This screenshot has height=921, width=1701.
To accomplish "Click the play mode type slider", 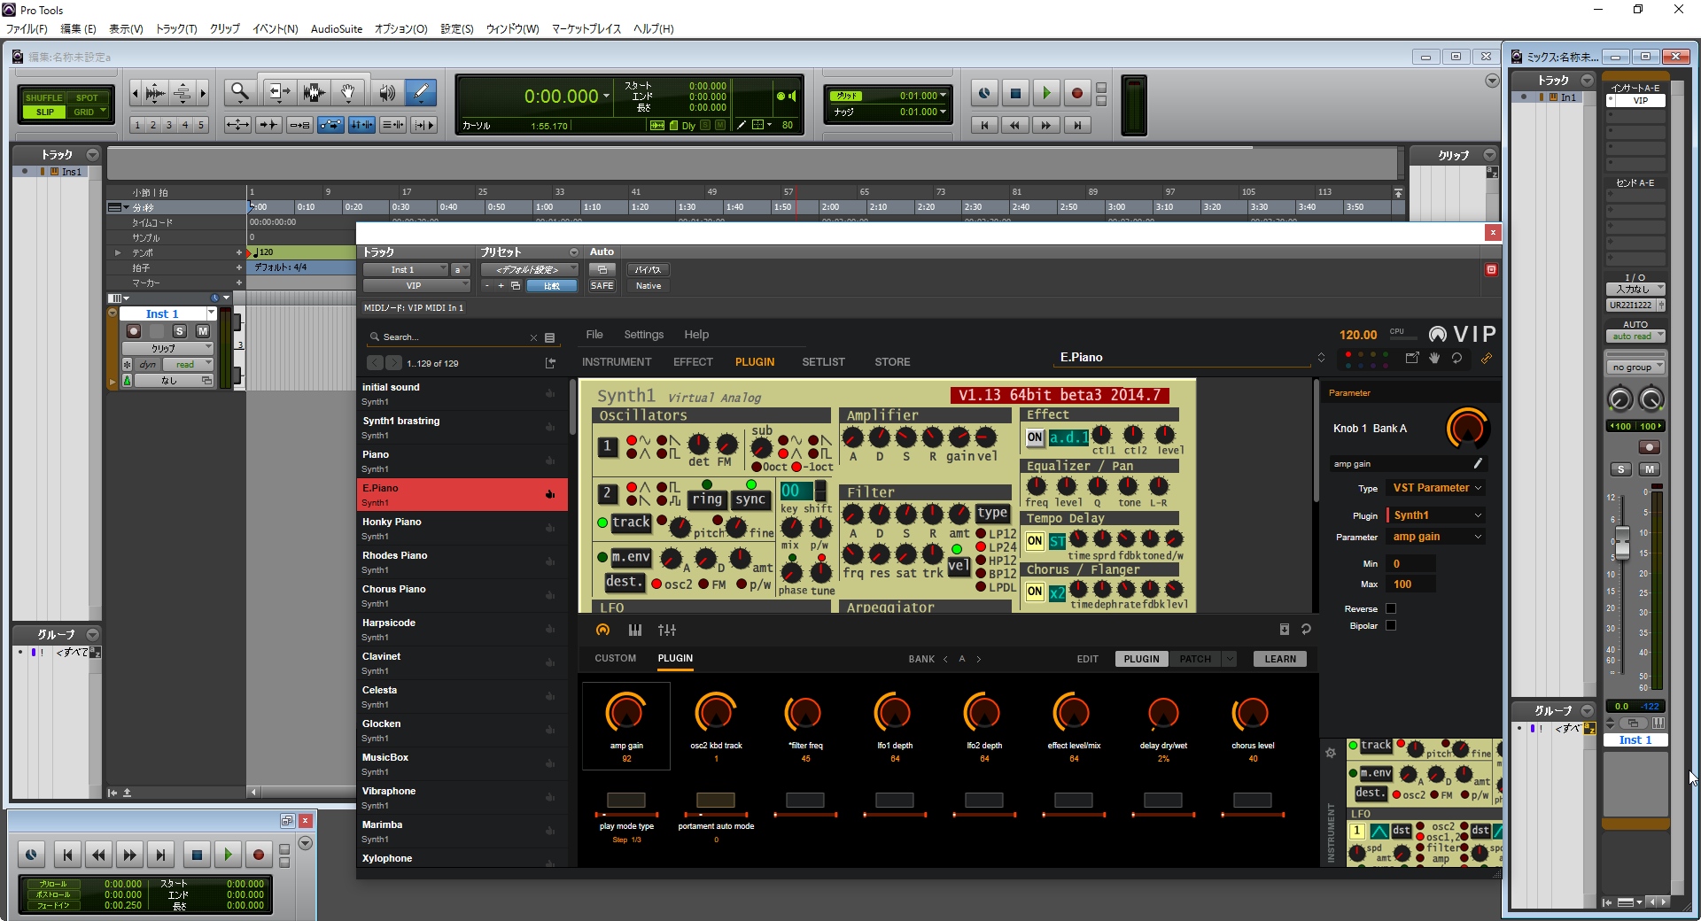I will (626, 814).
